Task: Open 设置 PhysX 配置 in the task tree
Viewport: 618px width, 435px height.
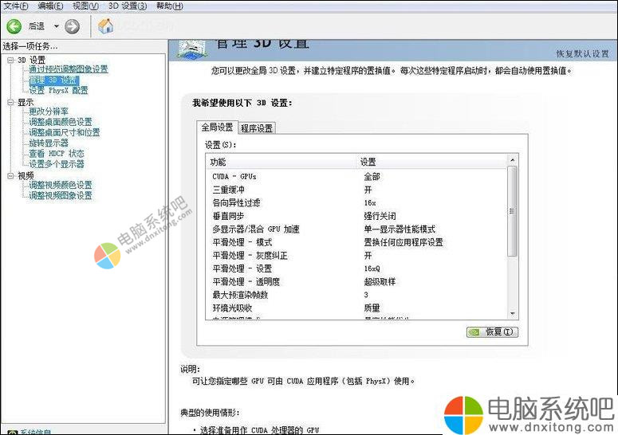Action: point(59,91)
